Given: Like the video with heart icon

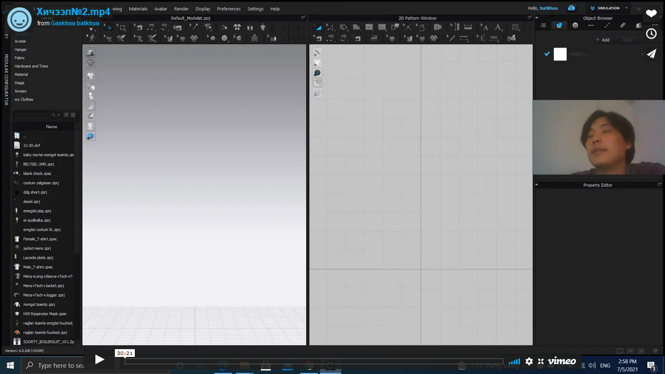Looking at the screenshot, I should 651,14.
